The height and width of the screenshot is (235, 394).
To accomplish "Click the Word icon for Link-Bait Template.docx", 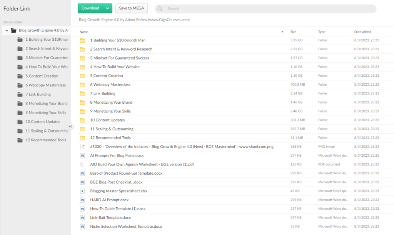I will tap(82, 217).
